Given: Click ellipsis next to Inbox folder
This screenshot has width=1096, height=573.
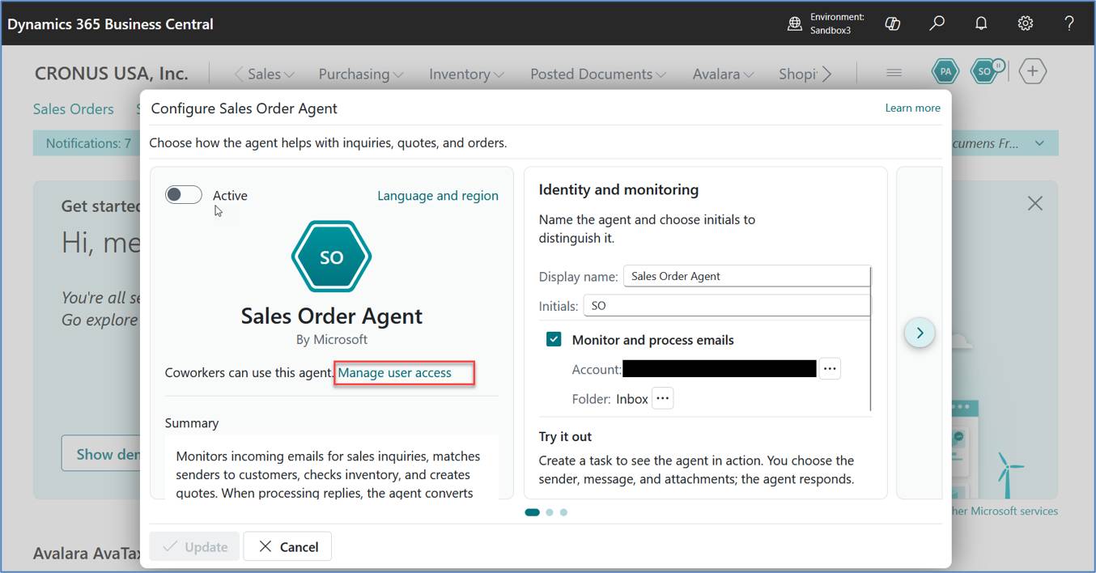Looking at the screenshot, I should point(663,398).
